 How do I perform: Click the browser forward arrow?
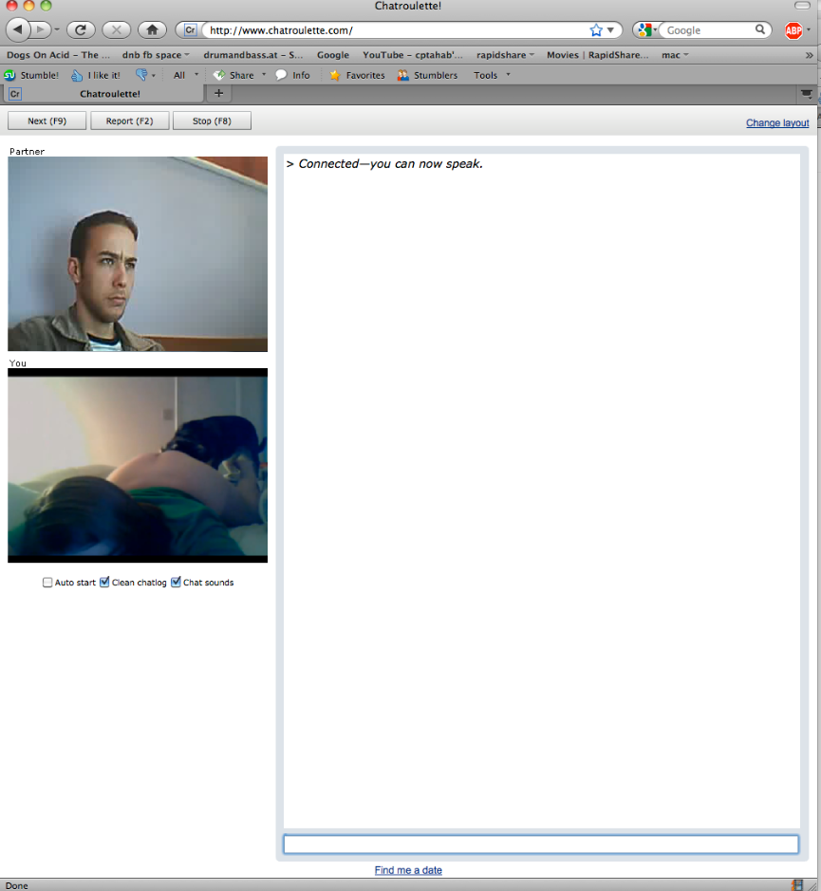(x=40, y=29)
